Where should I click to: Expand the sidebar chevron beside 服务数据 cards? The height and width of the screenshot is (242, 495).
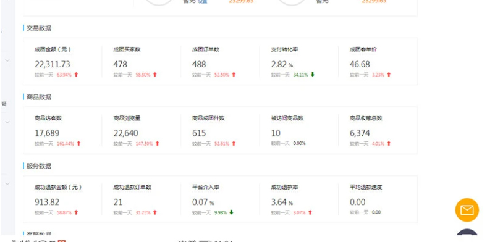pyautogui.click(x=8, y=183)
